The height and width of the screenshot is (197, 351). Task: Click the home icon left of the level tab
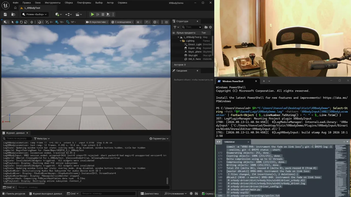[15, 8]
